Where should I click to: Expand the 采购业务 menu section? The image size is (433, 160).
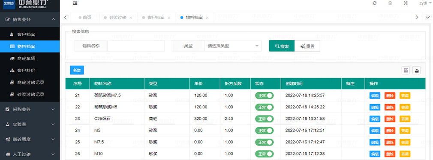[x=30, y=109]
